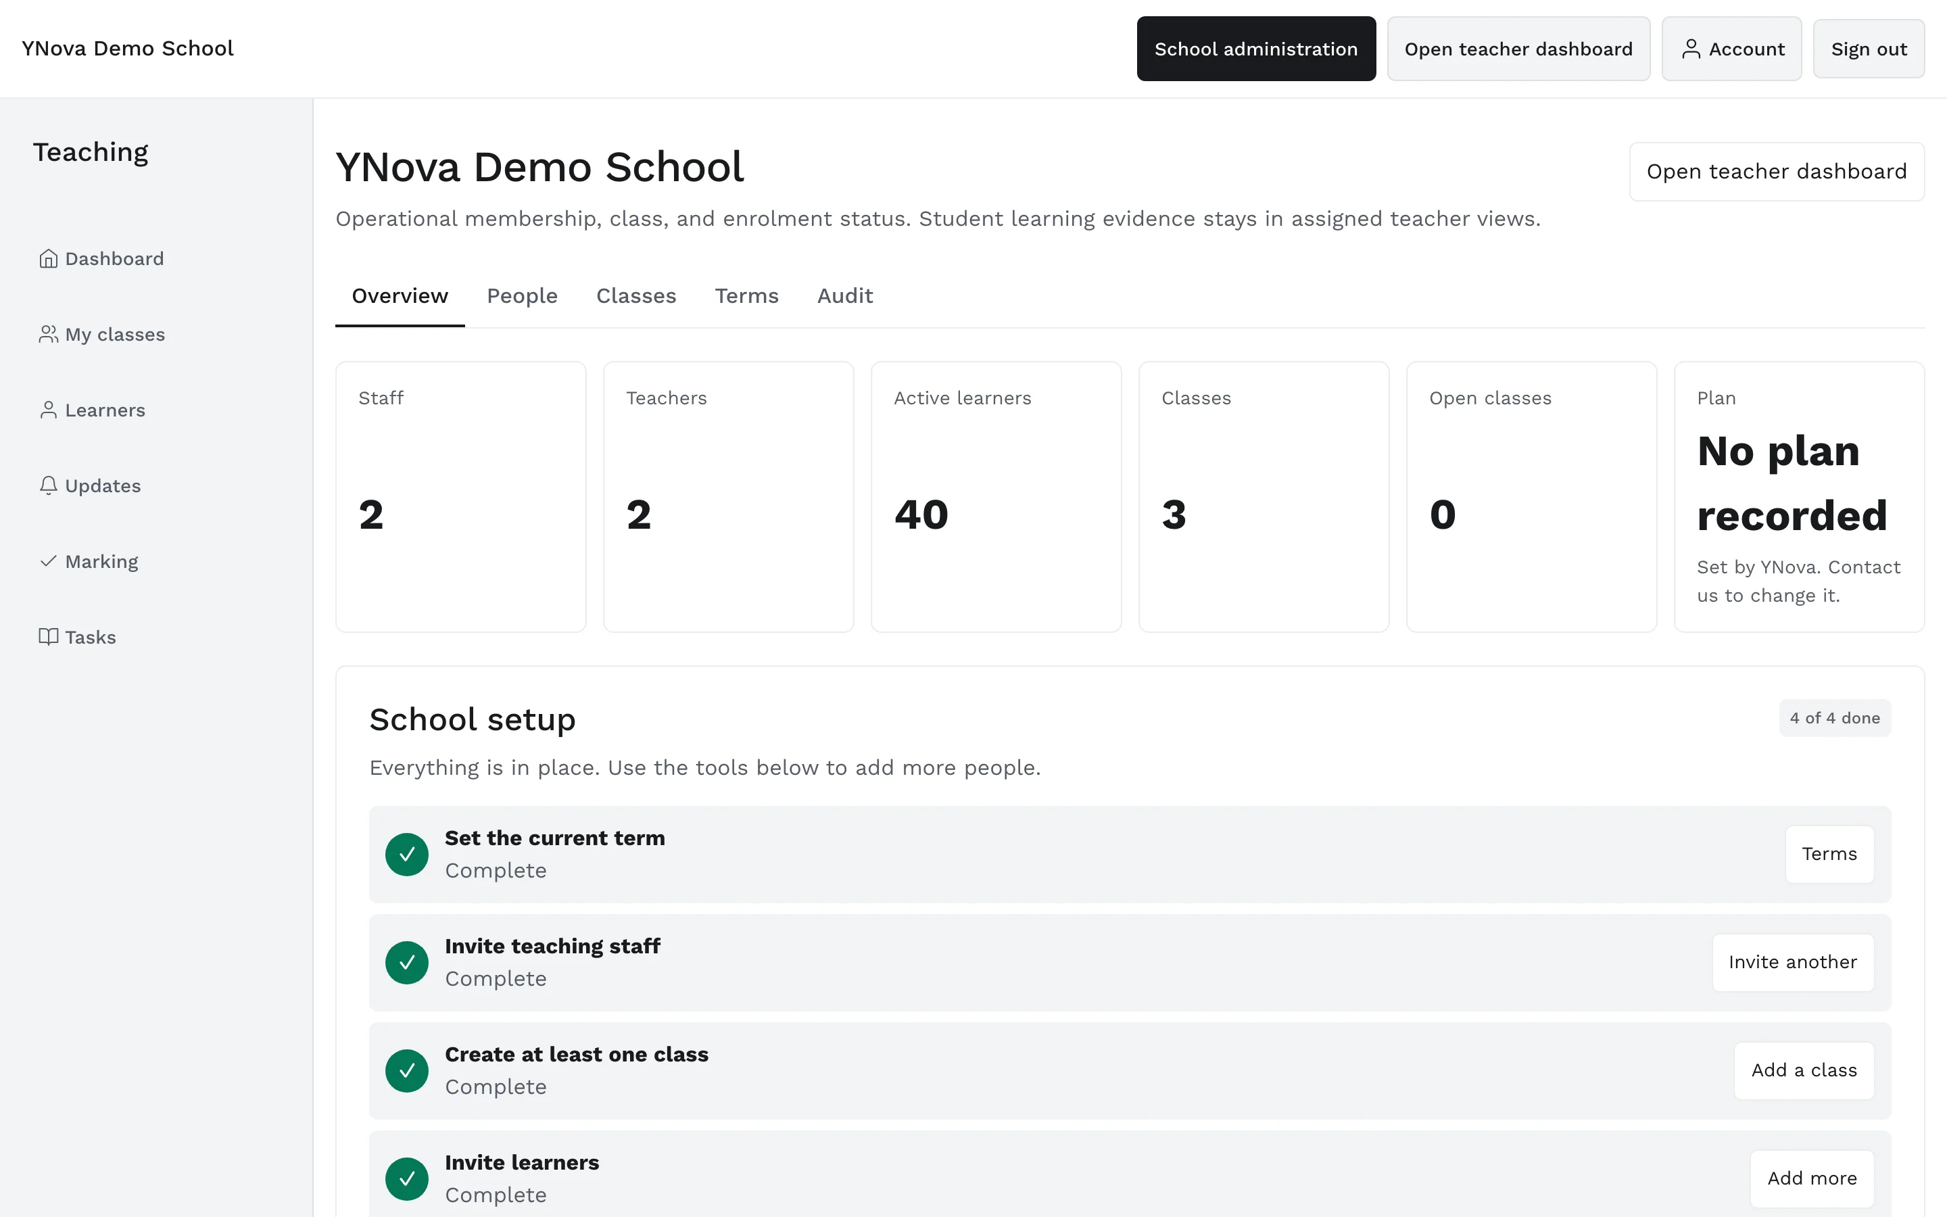Select the Open classes card showing 0
1947x1217 pixels.
[x=1531, y=497]
